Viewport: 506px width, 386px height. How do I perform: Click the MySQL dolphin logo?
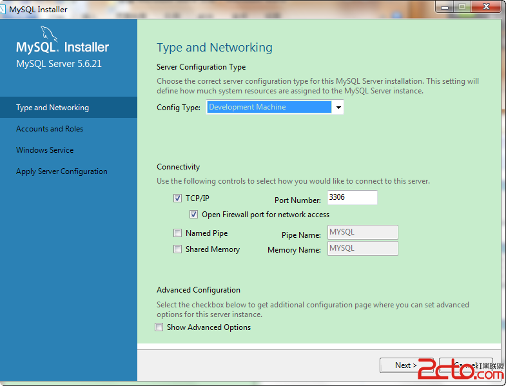coord(49,34)
